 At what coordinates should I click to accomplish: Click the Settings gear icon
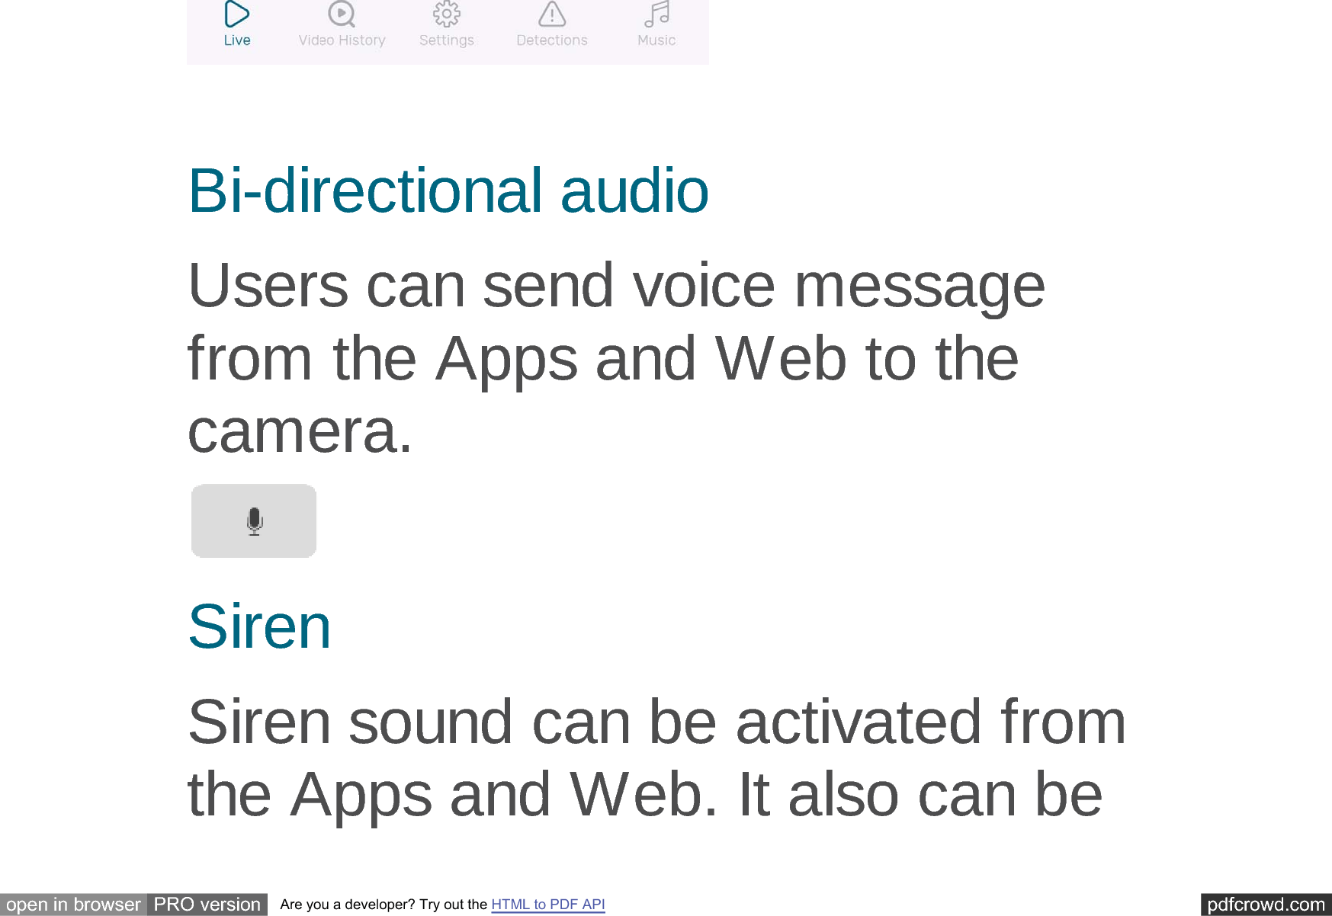(447, 14)
